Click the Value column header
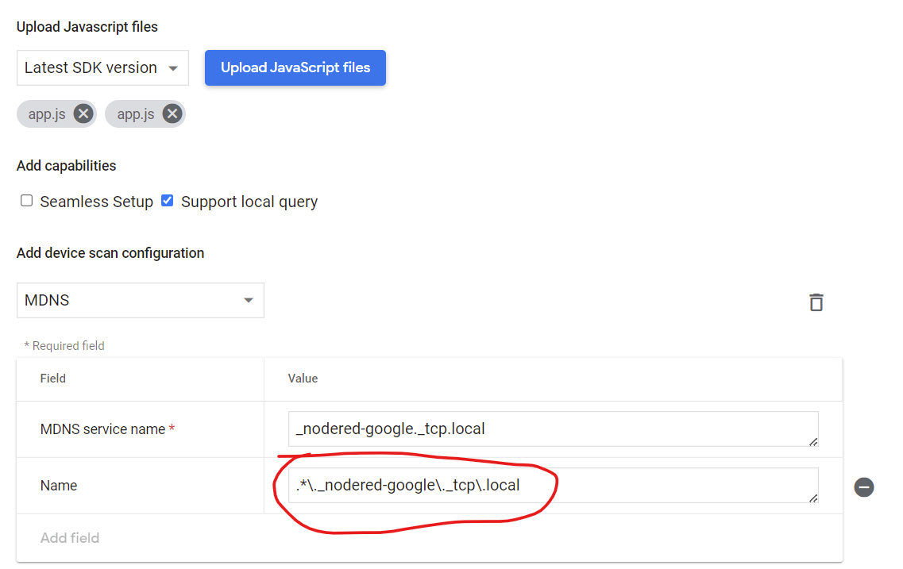Image resolution: width=903 pixels, height=569 pixels. pos(303,379)
